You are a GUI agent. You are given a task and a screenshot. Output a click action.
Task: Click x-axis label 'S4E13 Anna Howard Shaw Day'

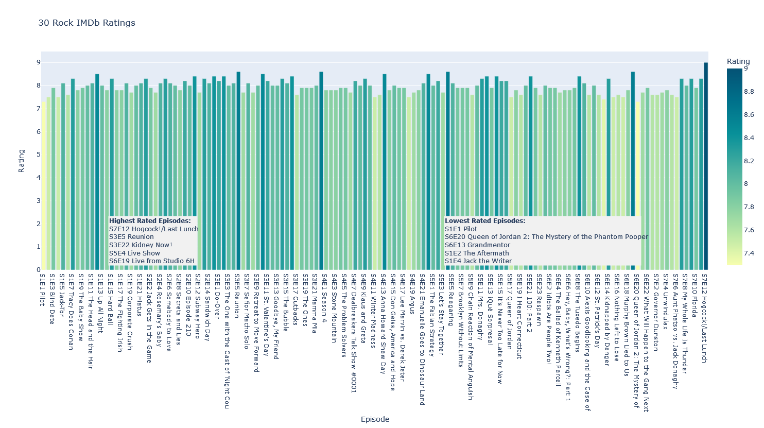coord(383,323)
